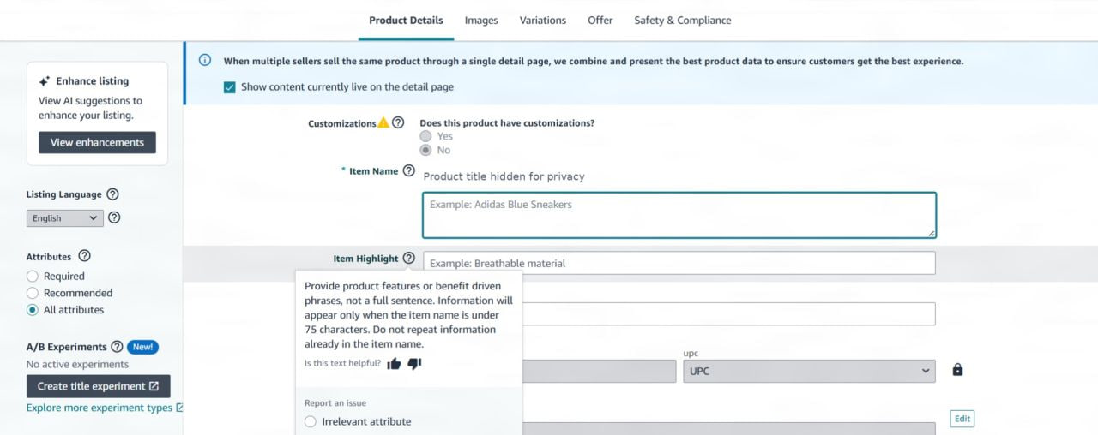Click 'Product title hidden for privacy' text
The width and height of the screenshot is (1098, 435).
[504, 176]
